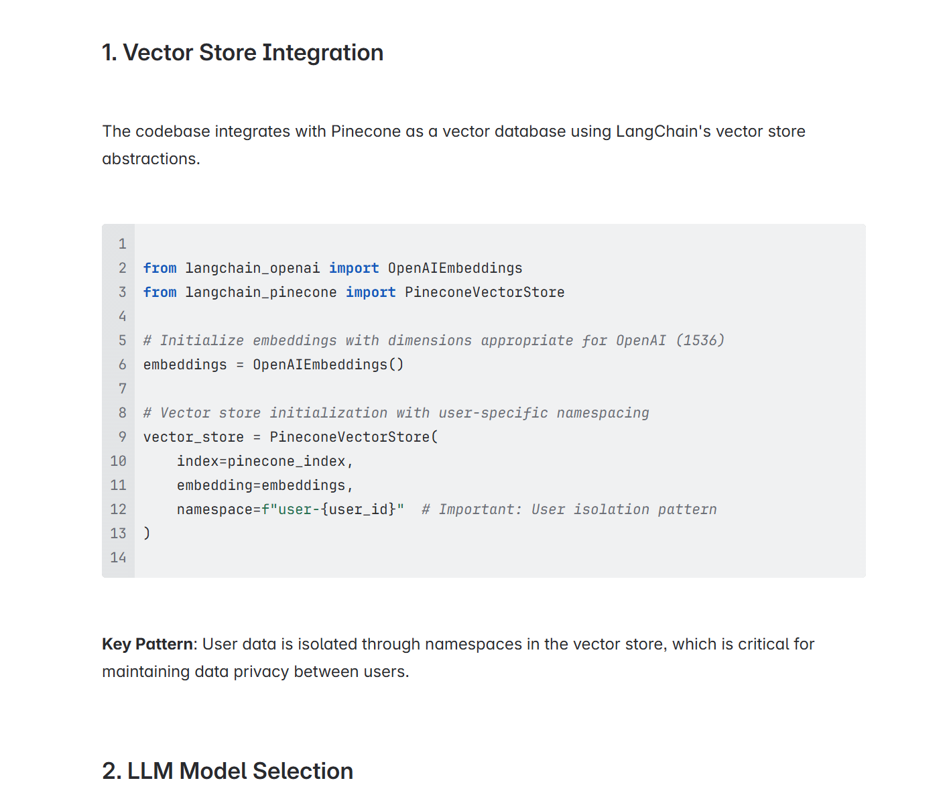Click line number 5 in code gutter
Image resolution: width=941 pixels, height=801 pixels.
(122, 341)
